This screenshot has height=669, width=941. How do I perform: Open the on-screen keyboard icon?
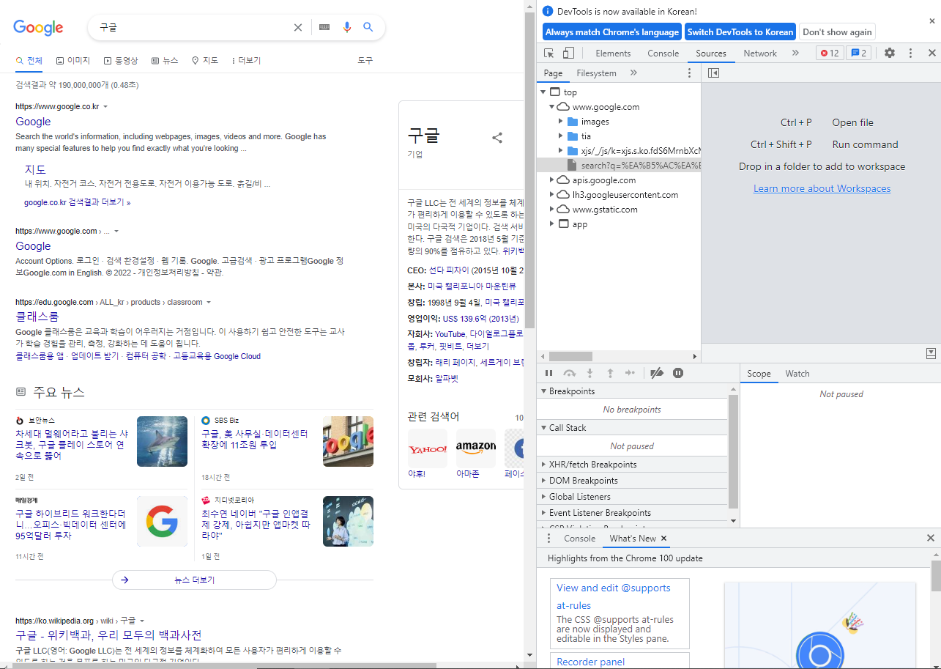click(324, 27)
